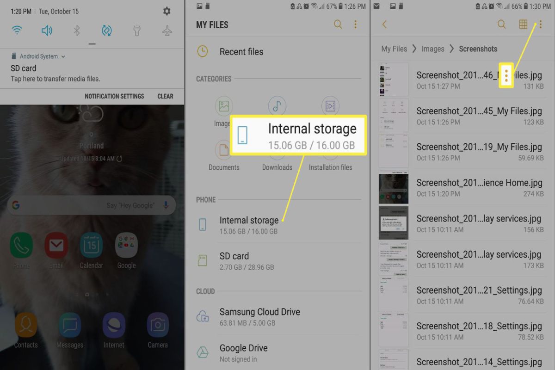The image size is (555, 370).
Task: Open Recent files
Action: [x=277, y=52]
